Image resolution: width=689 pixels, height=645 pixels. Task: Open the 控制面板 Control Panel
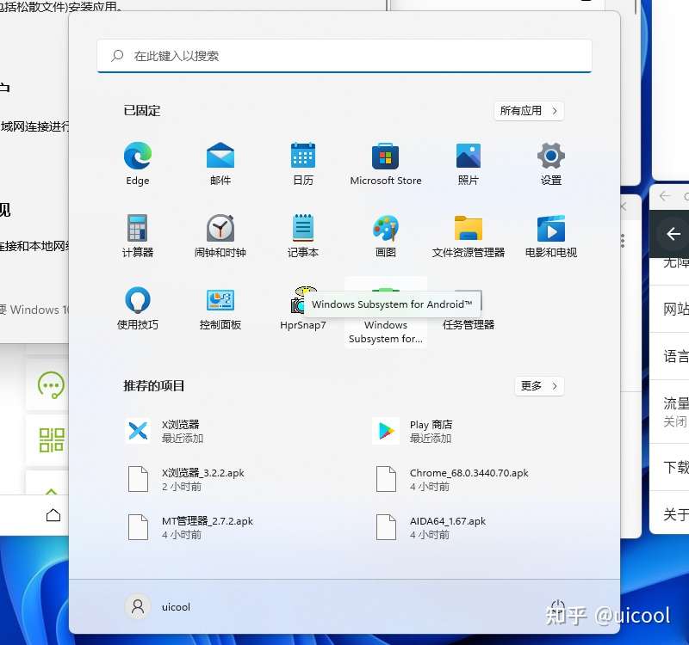[220, 308]
